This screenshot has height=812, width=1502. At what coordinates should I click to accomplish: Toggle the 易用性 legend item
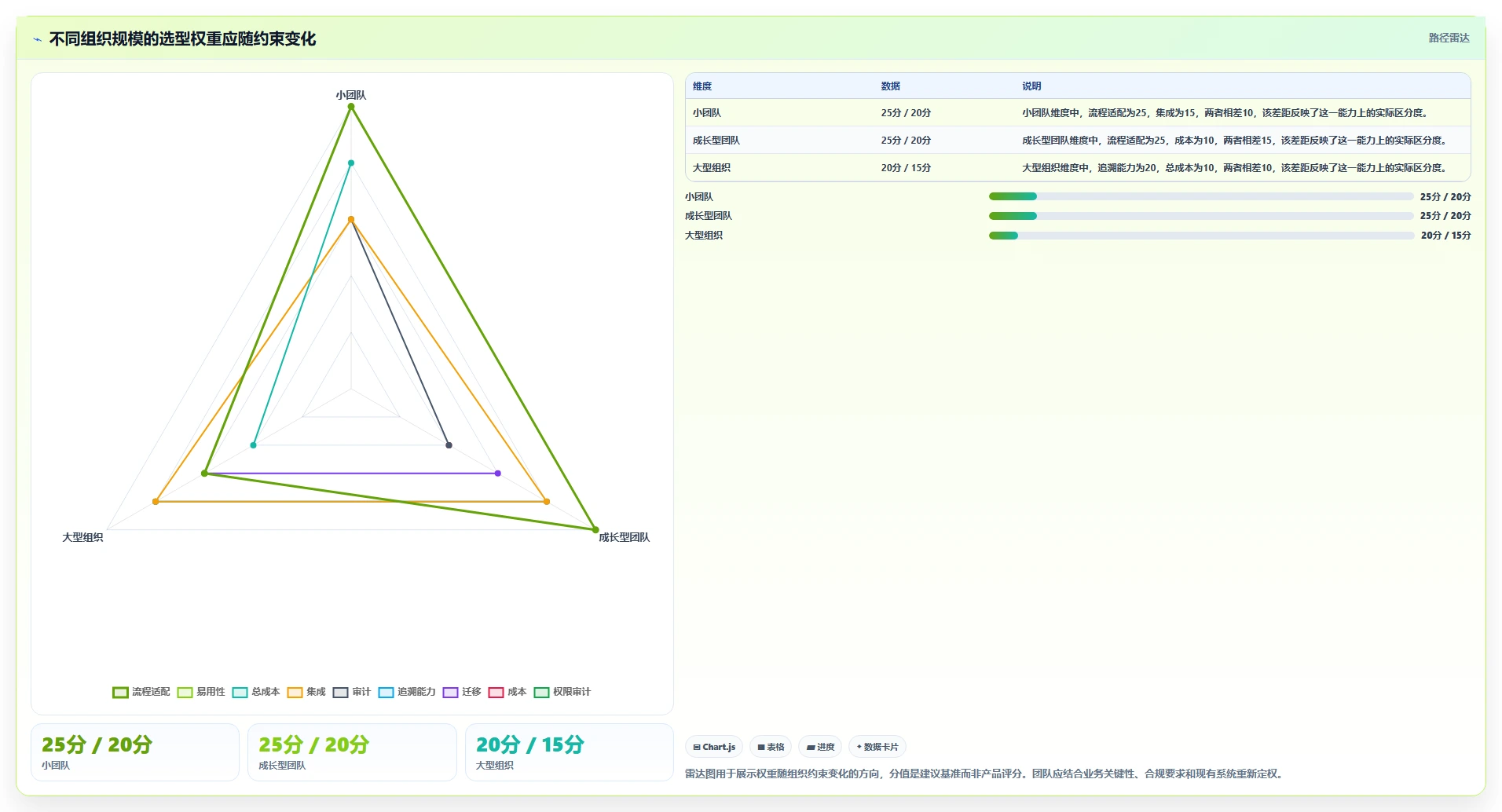click(x=201, y=692)
